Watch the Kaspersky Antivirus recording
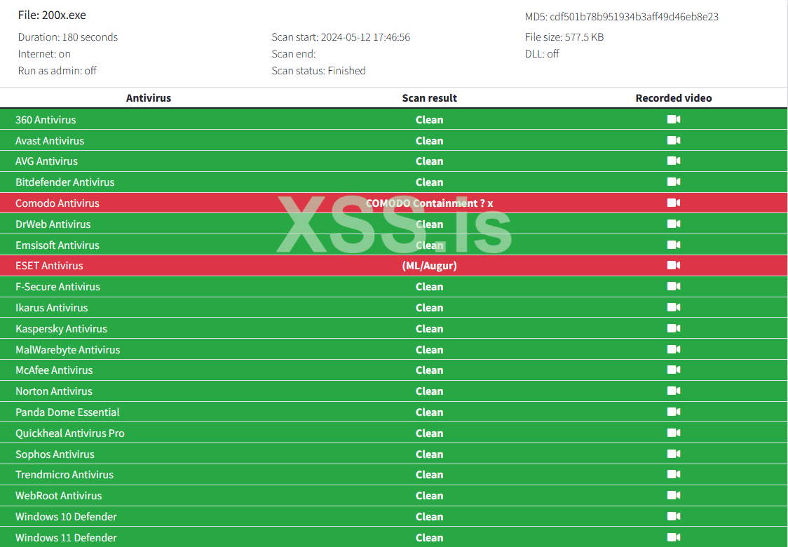 pos(674,328)
